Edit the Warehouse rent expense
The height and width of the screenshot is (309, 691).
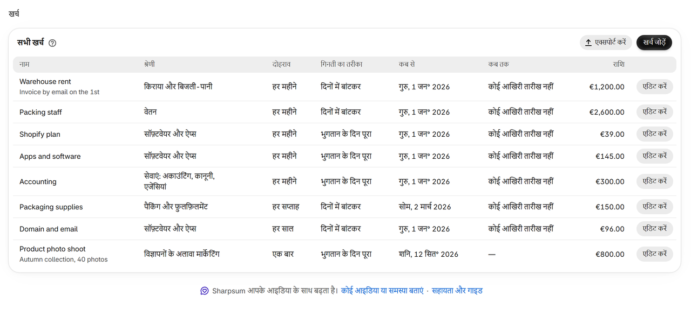pos(655,87)
